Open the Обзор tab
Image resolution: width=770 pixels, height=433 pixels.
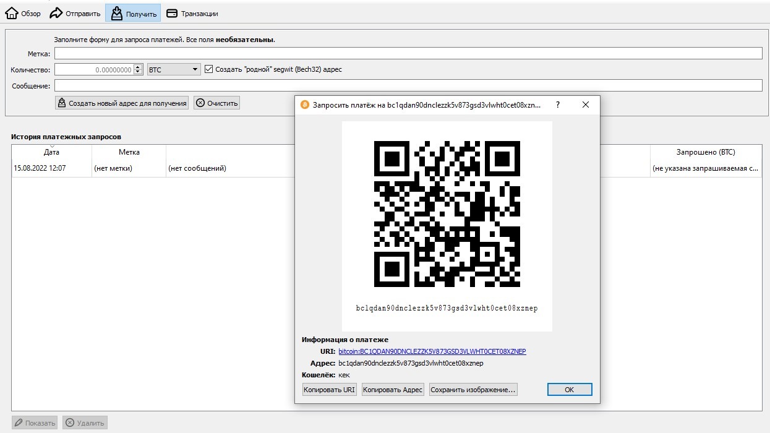coord(23,13)
